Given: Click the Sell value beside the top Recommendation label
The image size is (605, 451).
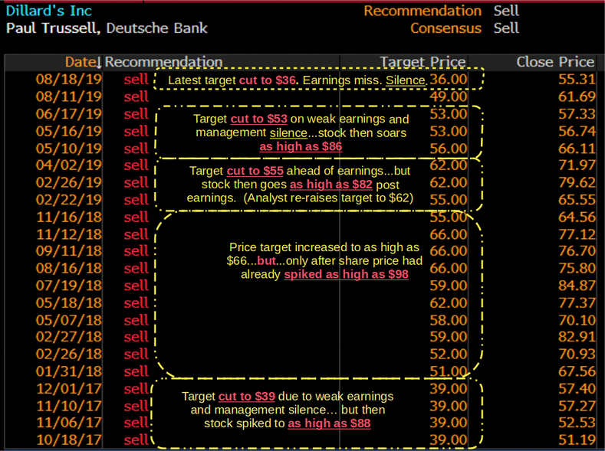Looking at the screenshot, I should tap(506, 11).
